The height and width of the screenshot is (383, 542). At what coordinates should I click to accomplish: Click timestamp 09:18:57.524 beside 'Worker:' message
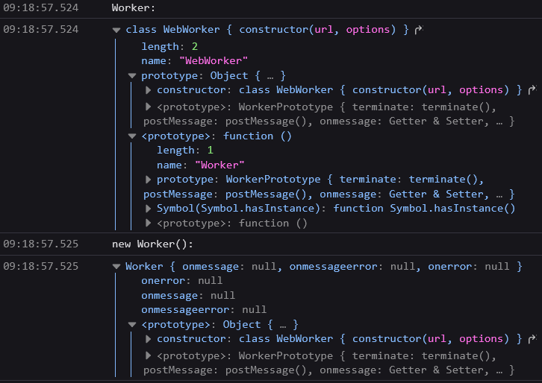coord(41,7)
